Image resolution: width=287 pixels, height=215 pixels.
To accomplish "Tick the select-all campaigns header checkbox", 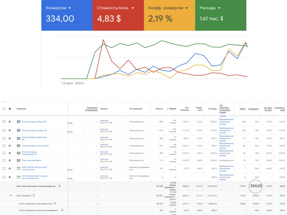I will pos(4,109).
